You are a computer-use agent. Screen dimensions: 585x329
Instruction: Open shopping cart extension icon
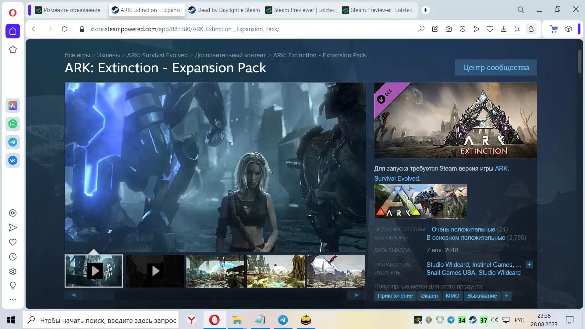pyautogui.click(x=554, y=29)
